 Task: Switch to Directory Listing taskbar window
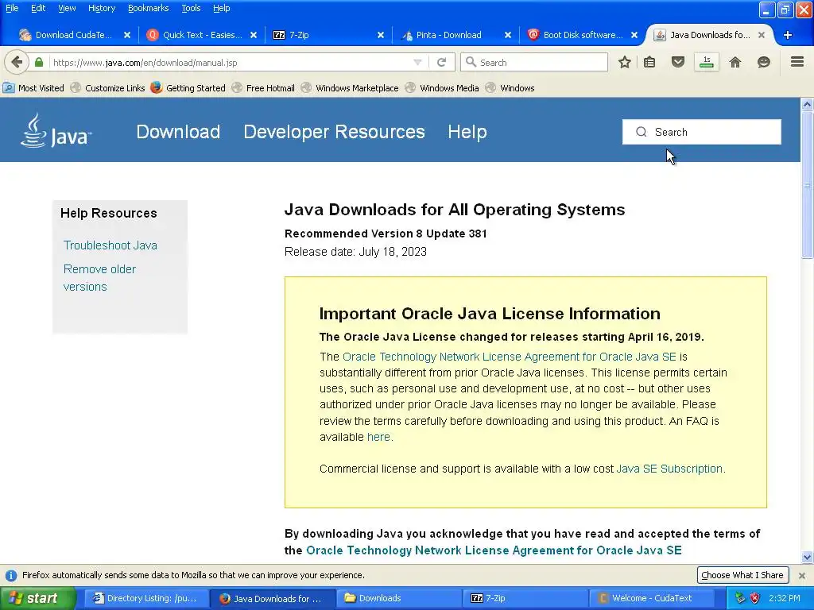[x=146, y=598]
